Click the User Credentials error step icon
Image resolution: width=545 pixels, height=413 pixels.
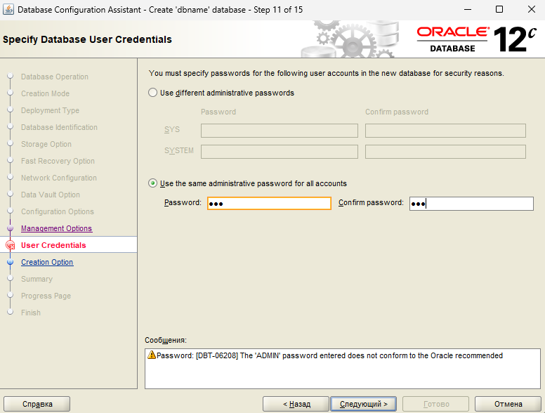pyautogui.click(x=11, y=245)
